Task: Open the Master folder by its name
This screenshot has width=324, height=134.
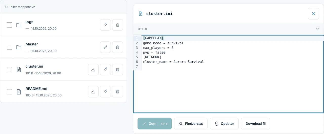Action: (x=32, y=44)
